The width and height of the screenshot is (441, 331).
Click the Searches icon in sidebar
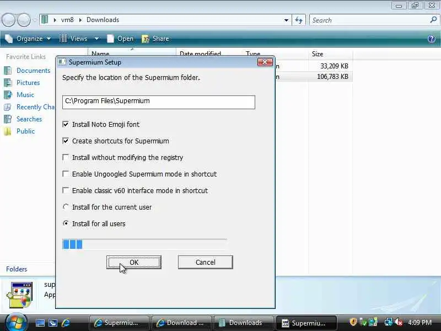8,119
